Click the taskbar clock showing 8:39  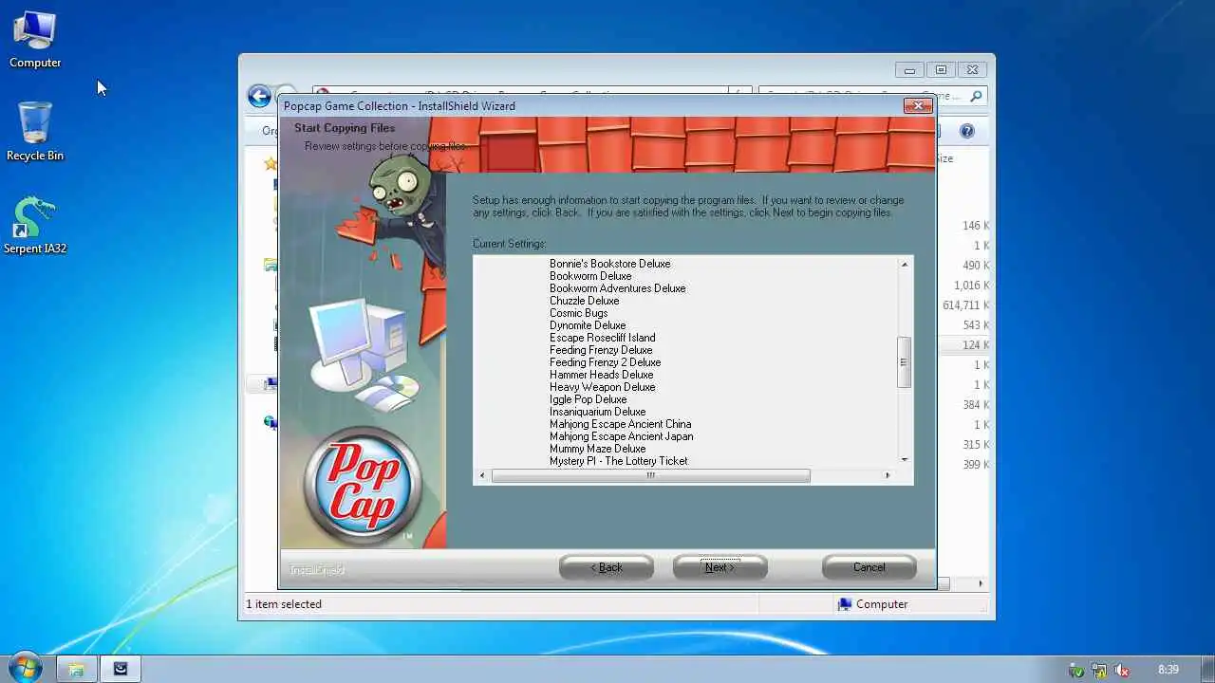[1168, 670]
